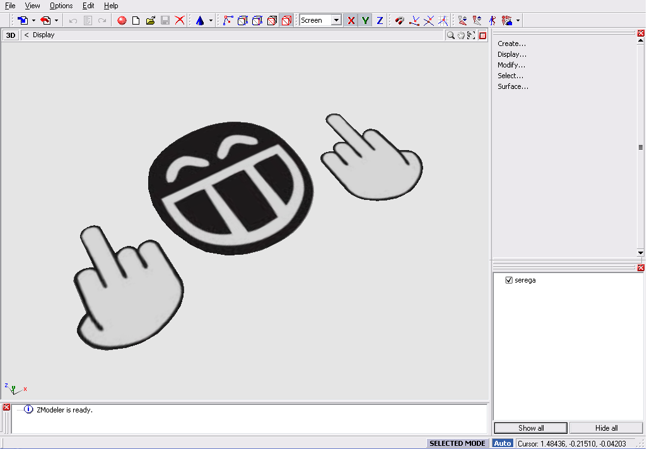Click the 3D viewport type button

point(11,35)
